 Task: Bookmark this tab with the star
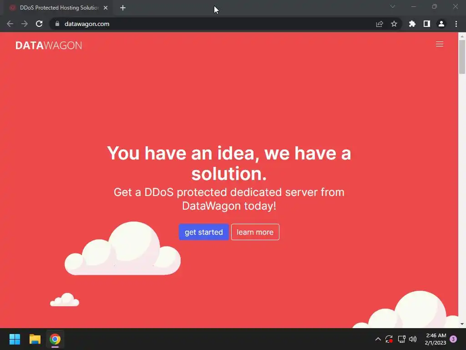(394, 24)
